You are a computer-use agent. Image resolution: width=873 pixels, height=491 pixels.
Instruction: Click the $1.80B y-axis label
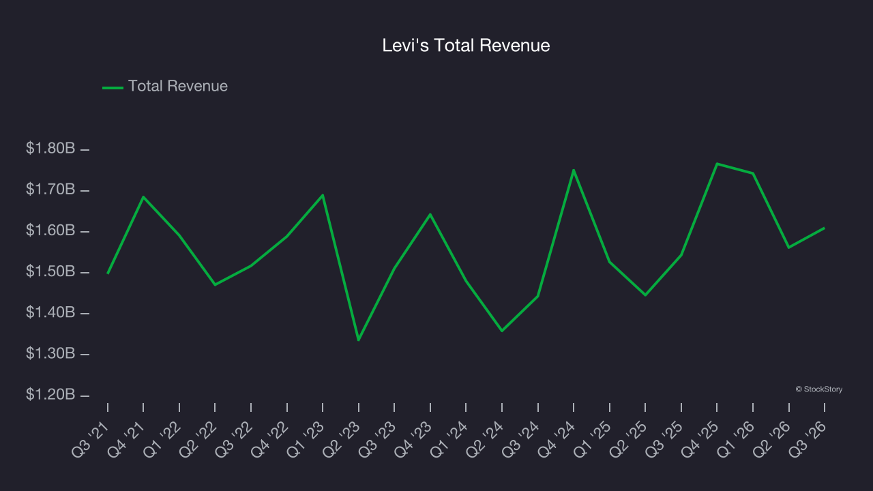point(50,148)
